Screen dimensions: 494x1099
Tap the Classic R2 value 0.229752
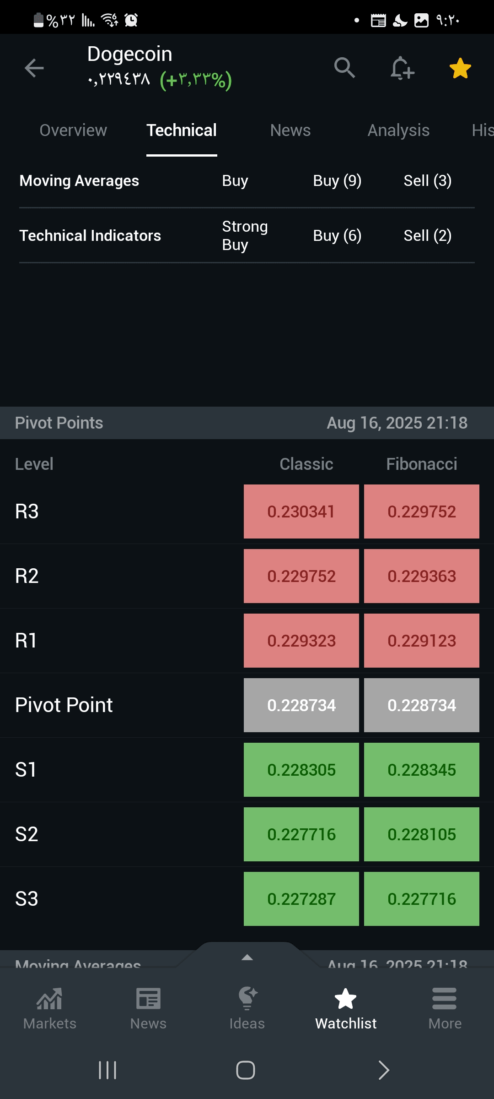tap(301, 576)
